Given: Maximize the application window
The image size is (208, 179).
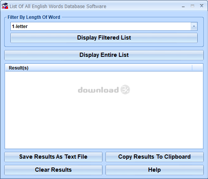Looking at the screenshot, I should coord(192,6).
